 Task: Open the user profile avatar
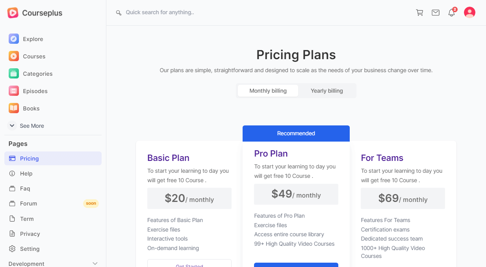tap(469, 13)
